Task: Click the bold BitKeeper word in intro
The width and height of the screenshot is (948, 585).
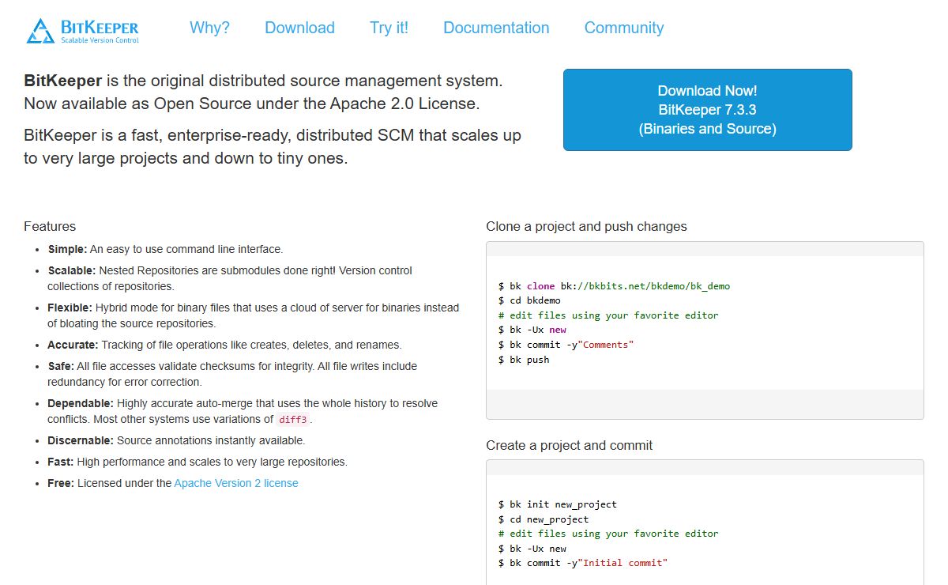Action: tap(63, 81)
